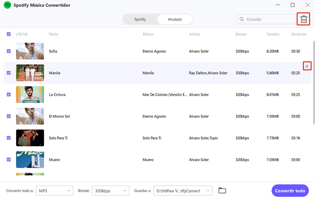This screenshot has width=315, height=198.
Task: Open the output folder icon
Action: 222,190
